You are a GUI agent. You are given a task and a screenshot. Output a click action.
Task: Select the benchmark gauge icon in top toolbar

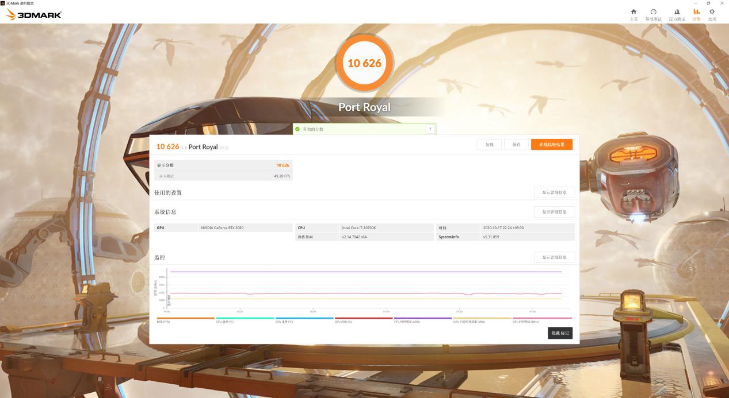(x=653, y=14)
